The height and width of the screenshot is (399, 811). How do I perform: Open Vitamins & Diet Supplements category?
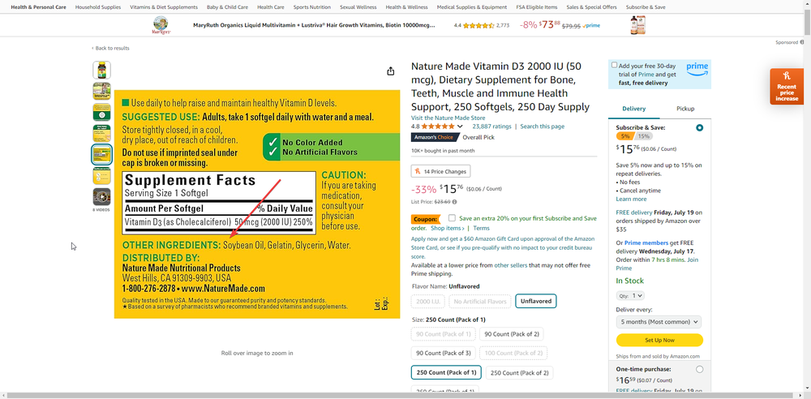(x=164, y=7)
